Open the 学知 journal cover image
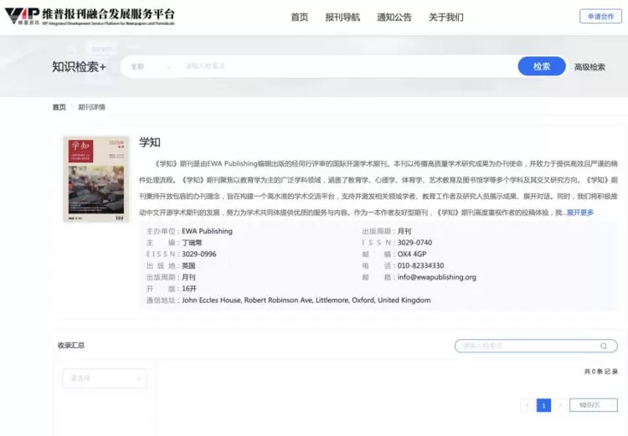The image size is (628, 436). click(x=96, y=179)
